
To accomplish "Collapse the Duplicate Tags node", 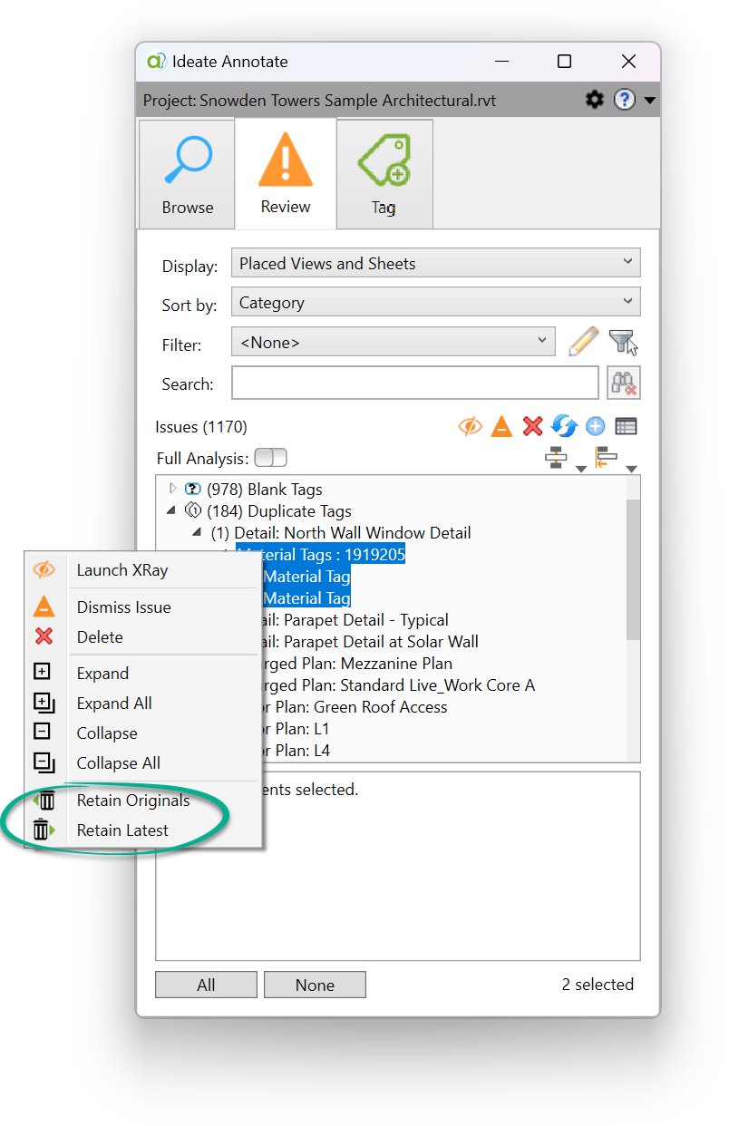I will pyautogui.click(x=171, y=510).
